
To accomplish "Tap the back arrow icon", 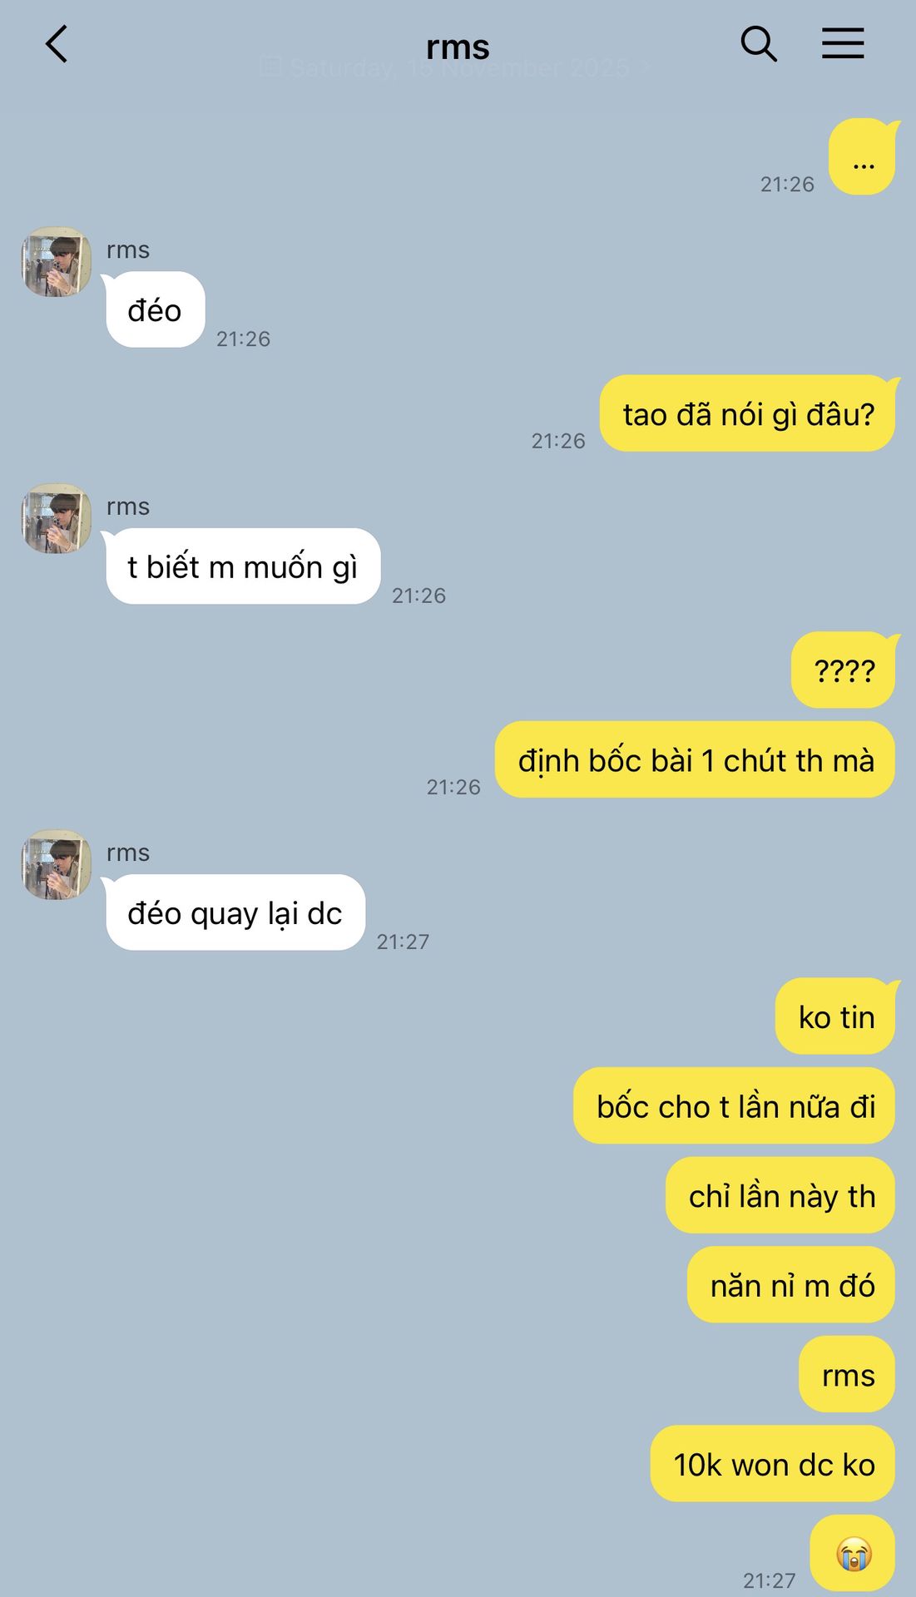I will (57, 44).
